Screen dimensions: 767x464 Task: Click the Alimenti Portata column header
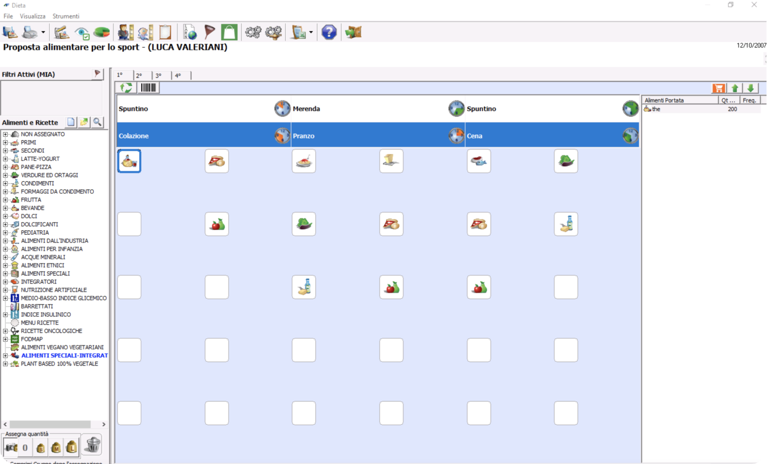pyautogui.click(x=680, y=100)
